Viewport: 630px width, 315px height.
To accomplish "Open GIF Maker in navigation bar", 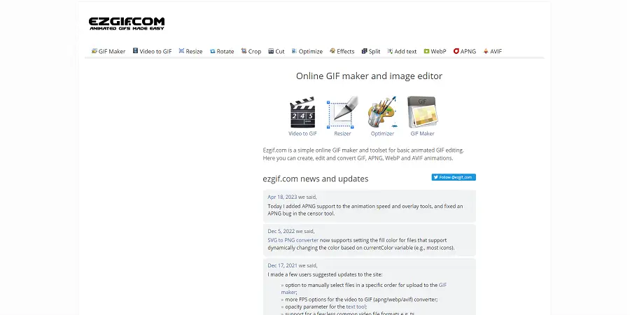I will coord(108,51).
